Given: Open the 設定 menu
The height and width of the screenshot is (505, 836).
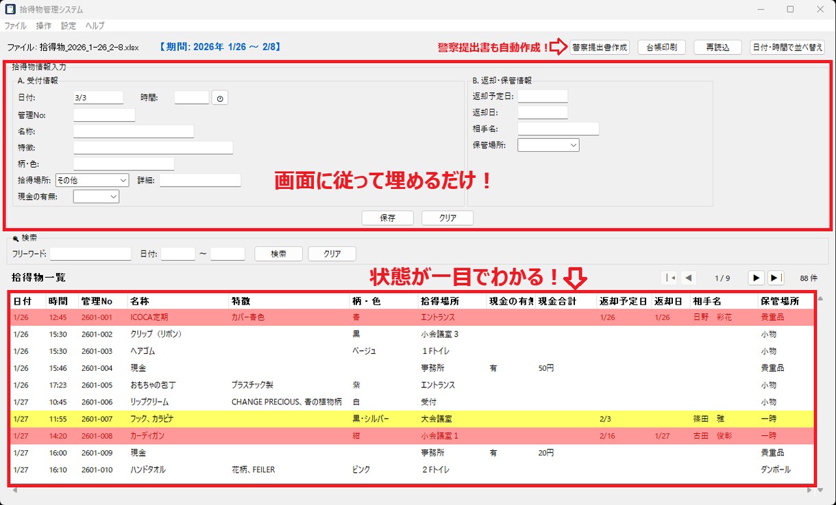Looking at the screenshot, I should click(69, 26).
